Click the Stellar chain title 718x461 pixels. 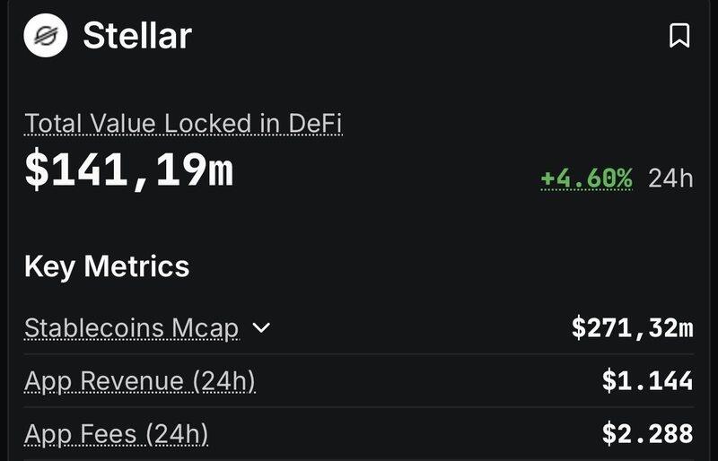(137, 36)
